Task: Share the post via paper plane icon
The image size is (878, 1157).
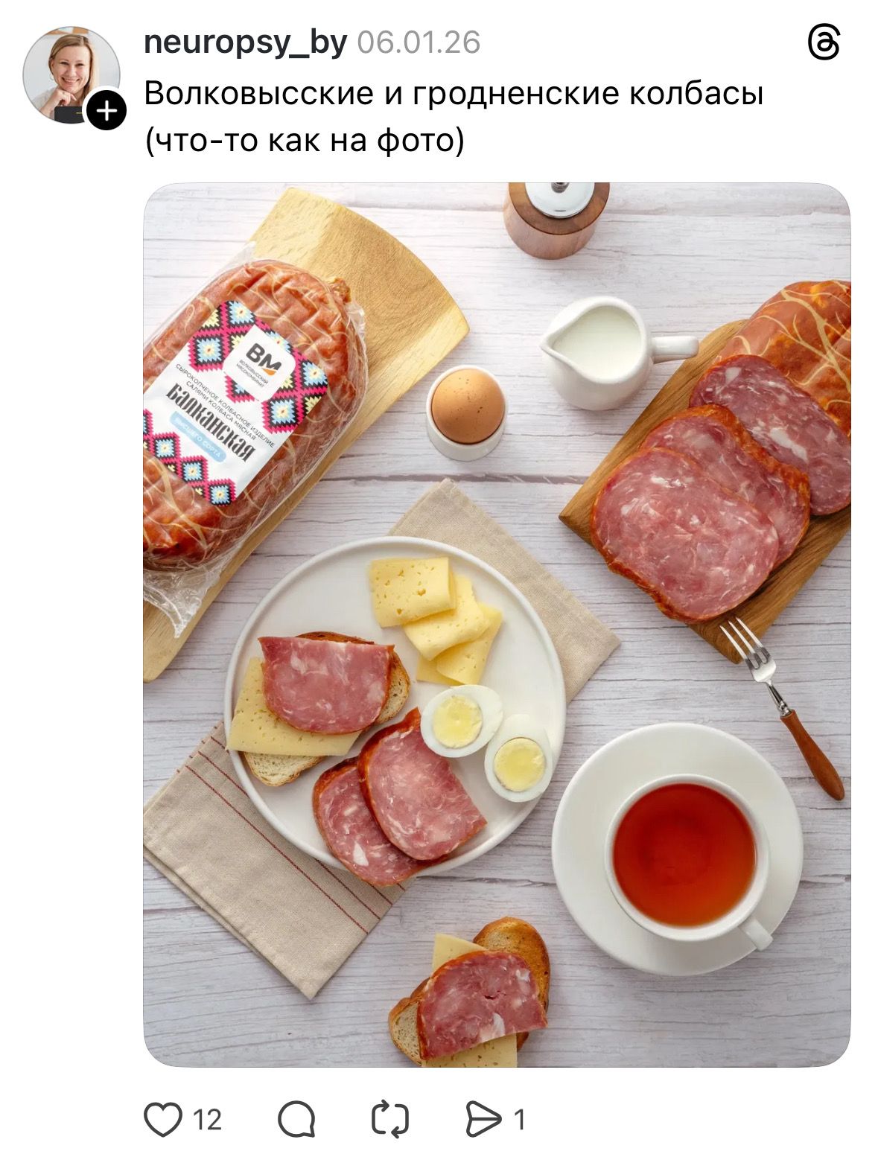Action: click(483, 1119)
